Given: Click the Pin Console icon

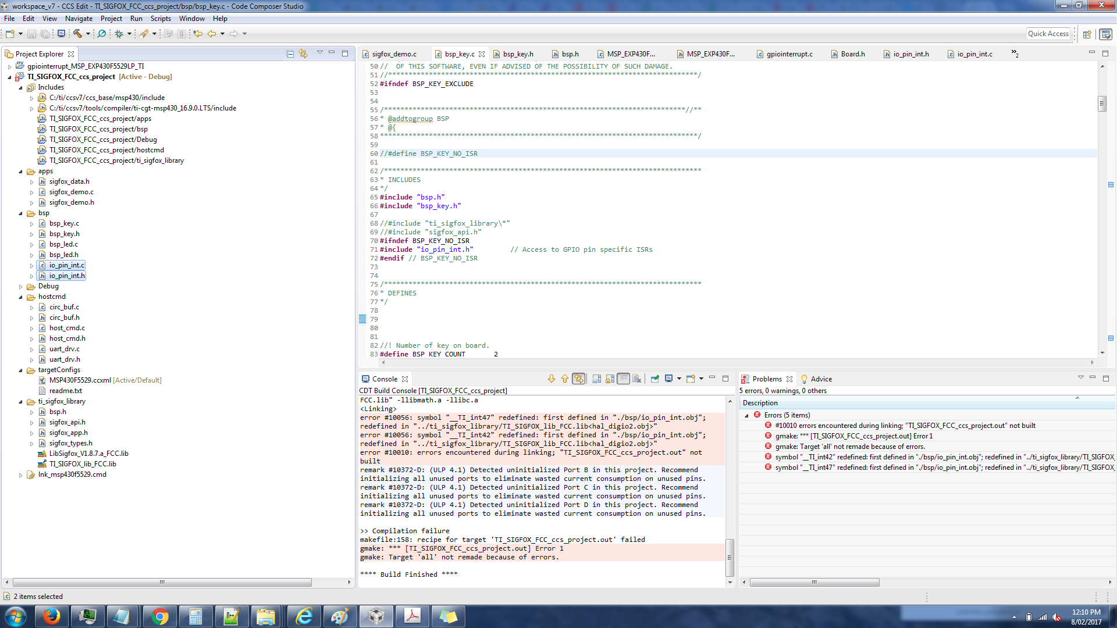Looking at the screenshot, I should (654, 379).
